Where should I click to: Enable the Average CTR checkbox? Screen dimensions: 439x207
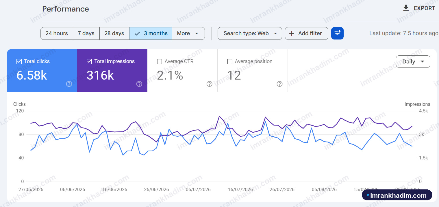(160, 61)
